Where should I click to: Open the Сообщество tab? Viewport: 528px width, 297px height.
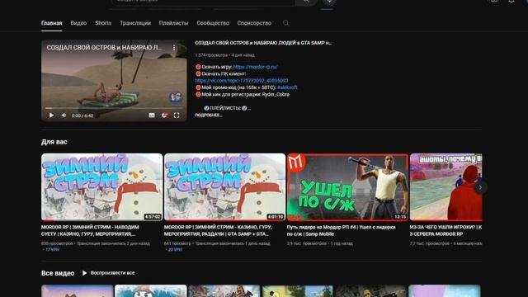click(x=213, y=23)
